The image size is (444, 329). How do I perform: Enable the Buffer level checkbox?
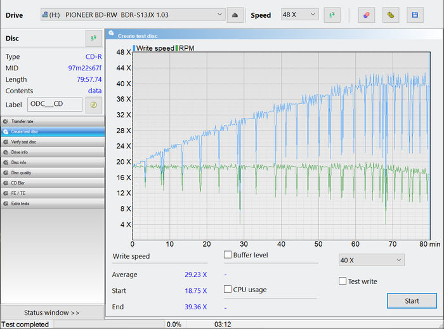tap(228, 255)
